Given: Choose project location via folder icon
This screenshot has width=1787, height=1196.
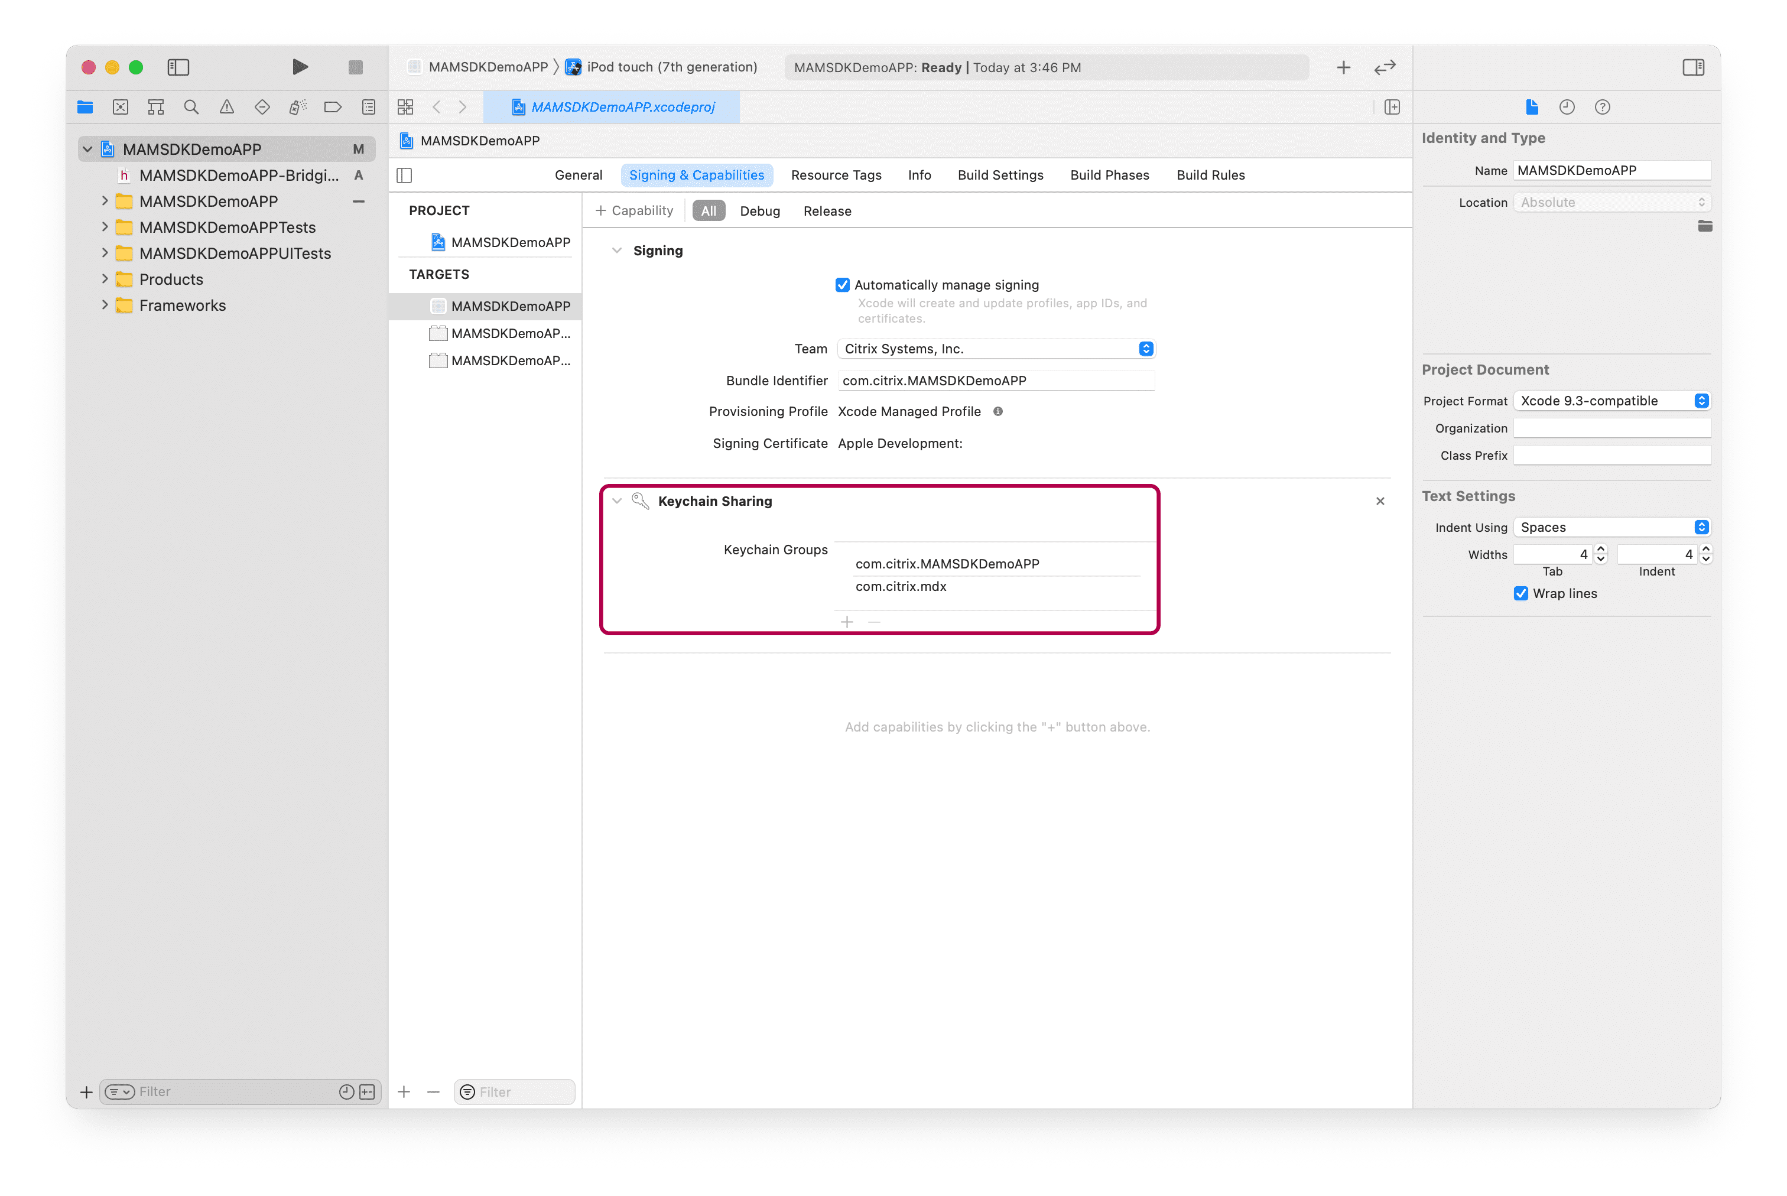Looking at the screenshot, I should (1705, 226).
